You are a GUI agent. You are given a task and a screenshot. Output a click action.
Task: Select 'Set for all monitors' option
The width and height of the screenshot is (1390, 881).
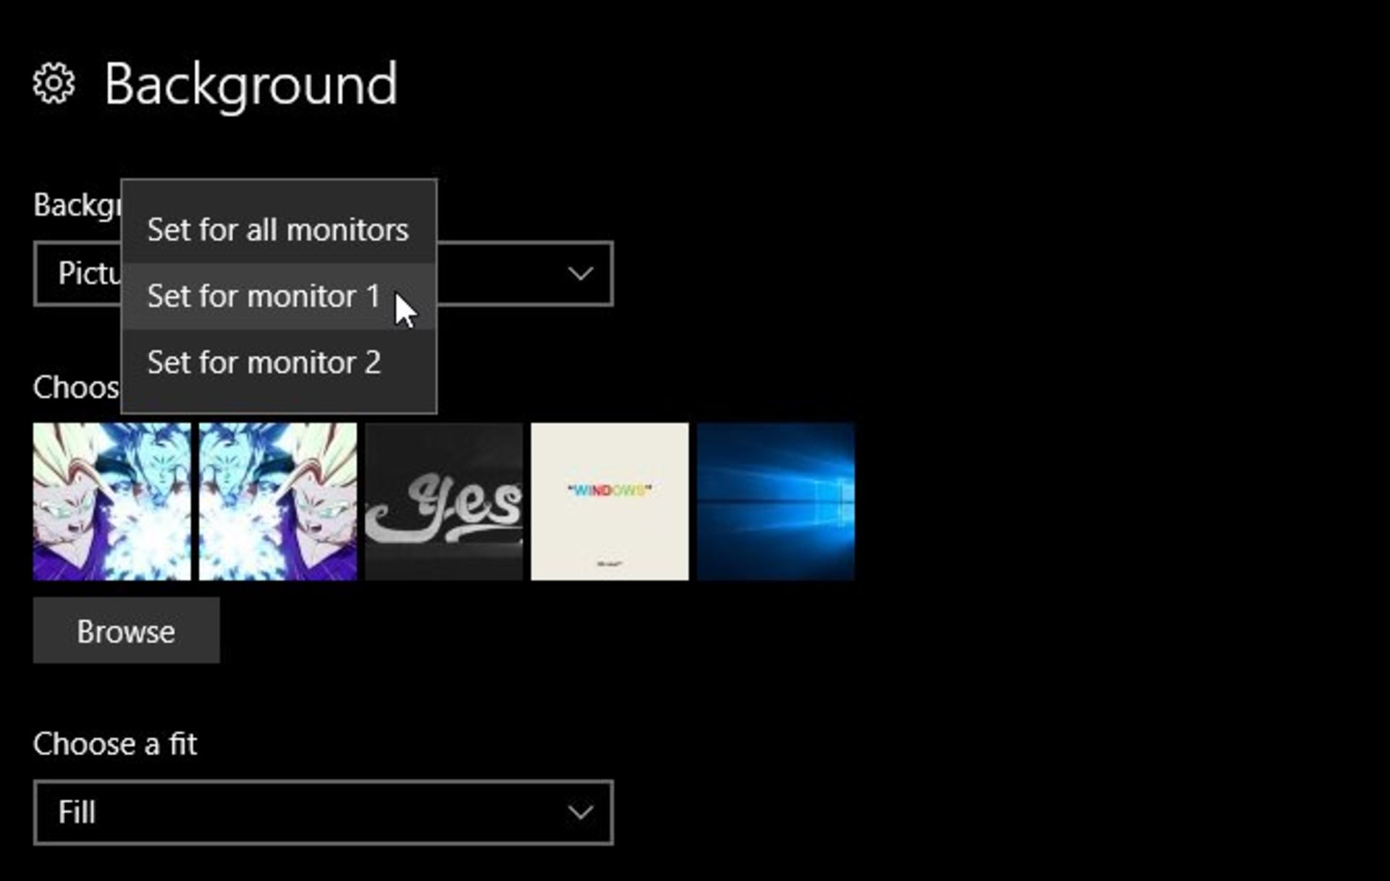coord(277,229)
